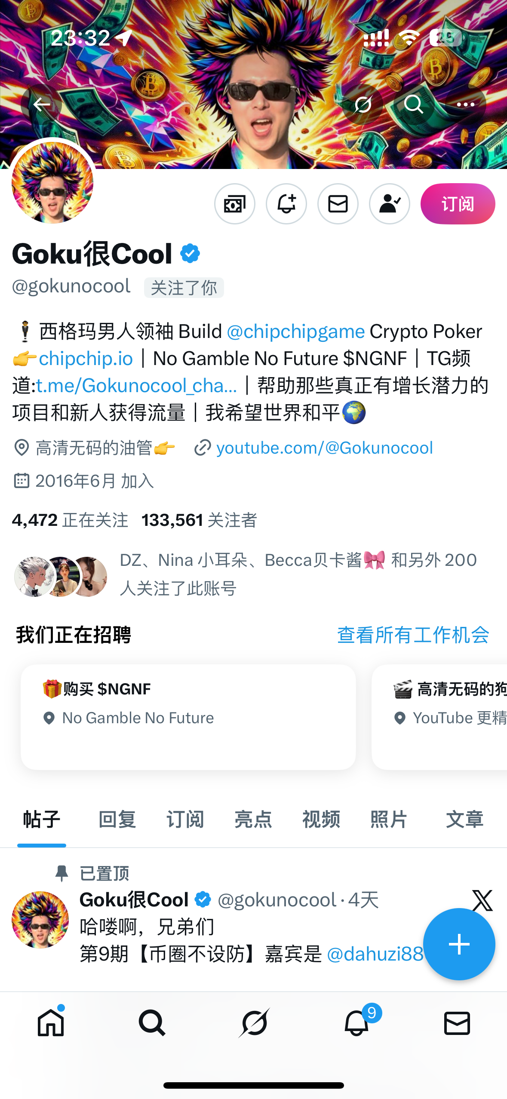Switch to the 亮点 tab
This screenshot has height=1099, width=507.
253,819
